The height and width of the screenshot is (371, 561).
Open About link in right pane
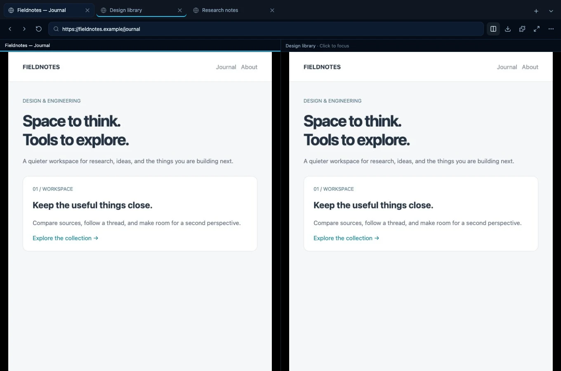pos(530,67)
